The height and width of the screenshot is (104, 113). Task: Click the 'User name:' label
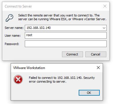[x=13, y=36]
